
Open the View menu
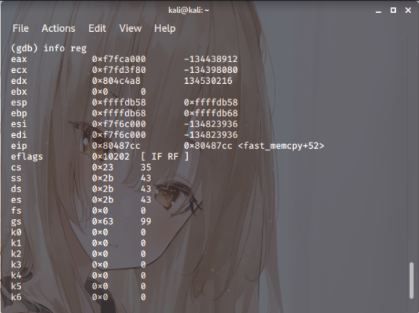point(130,28)
